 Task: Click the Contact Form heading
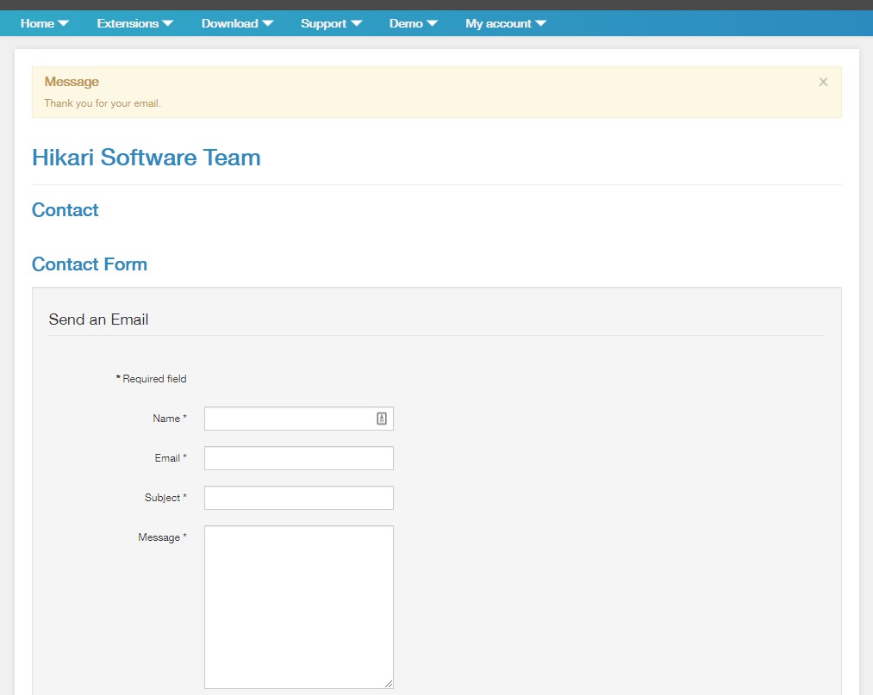click(x=89, y=264)
